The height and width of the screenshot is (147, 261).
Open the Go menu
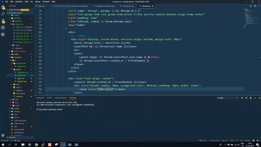[32, 2]
